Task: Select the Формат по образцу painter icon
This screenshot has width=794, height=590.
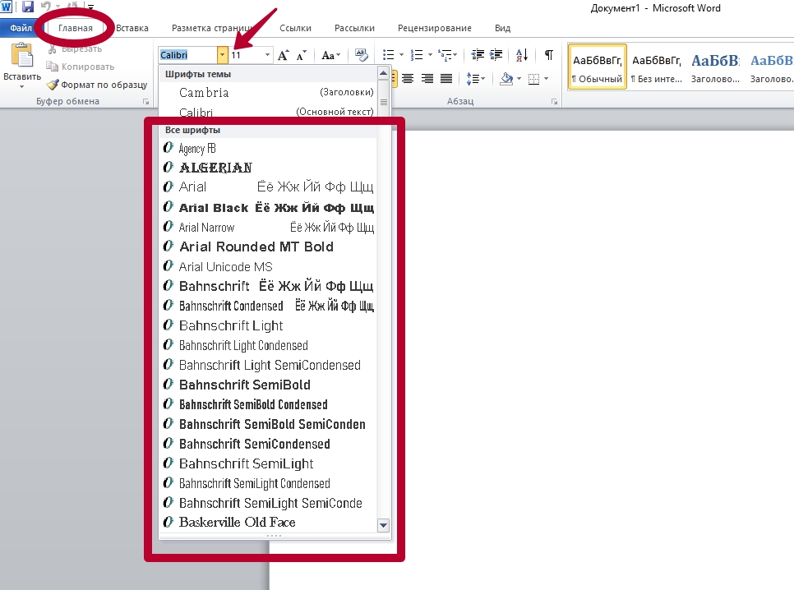Action: click(x=53, y=85)
